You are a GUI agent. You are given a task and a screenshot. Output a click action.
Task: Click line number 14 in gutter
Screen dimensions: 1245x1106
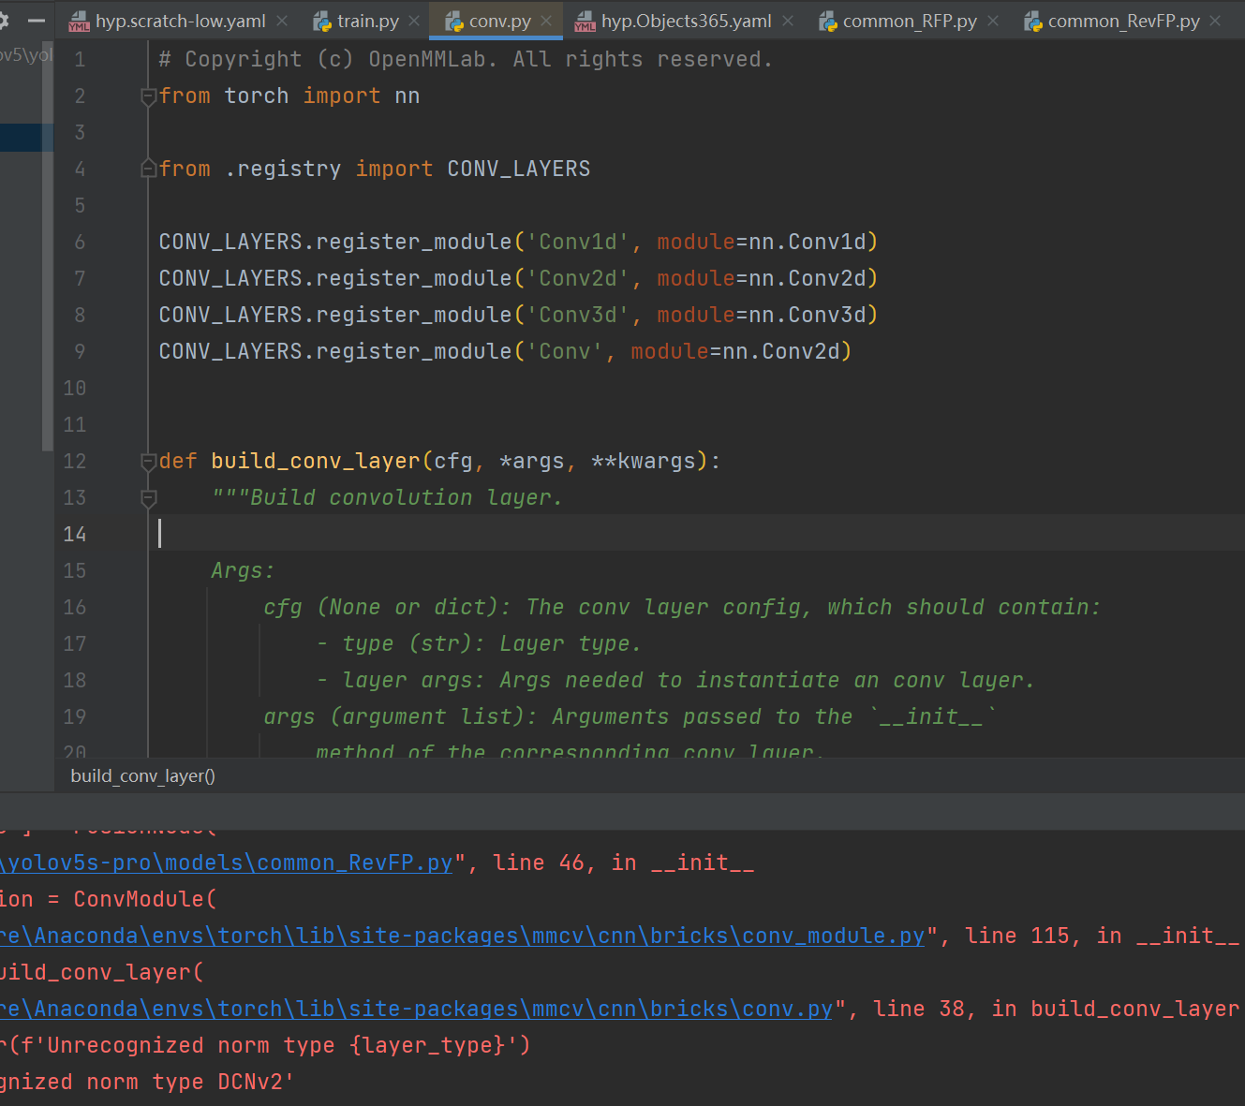click(x=75, y=534)
